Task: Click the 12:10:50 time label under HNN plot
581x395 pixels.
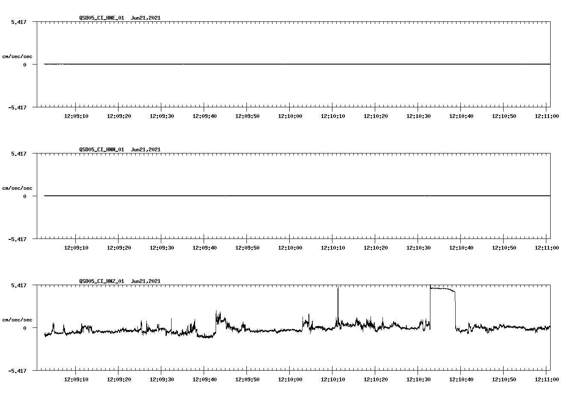Action: click(504, 248)
